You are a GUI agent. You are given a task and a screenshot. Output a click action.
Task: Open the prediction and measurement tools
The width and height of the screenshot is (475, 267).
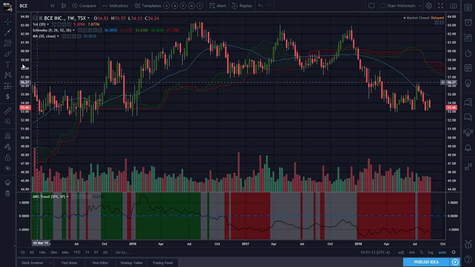7,86
